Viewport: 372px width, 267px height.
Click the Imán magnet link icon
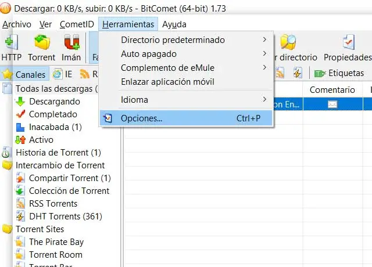click(71, 42)
